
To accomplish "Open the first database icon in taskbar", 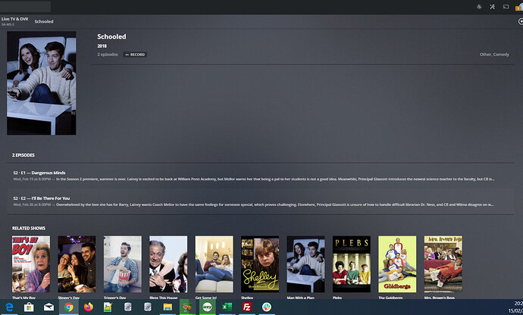I will pos(128,307).
